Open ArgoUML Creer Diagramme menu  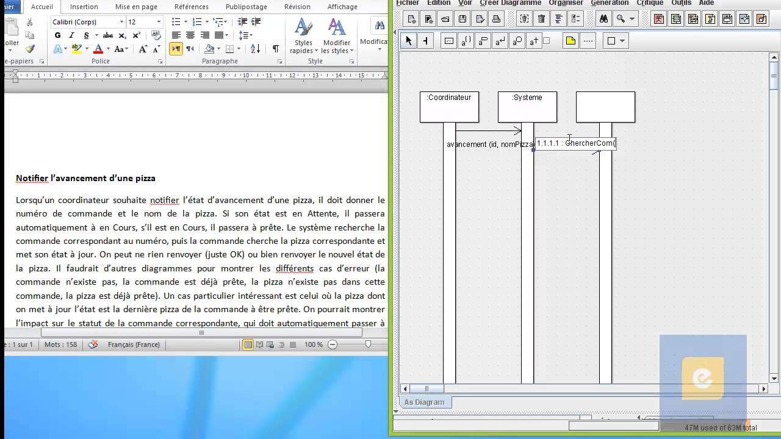tap(510, 3)
